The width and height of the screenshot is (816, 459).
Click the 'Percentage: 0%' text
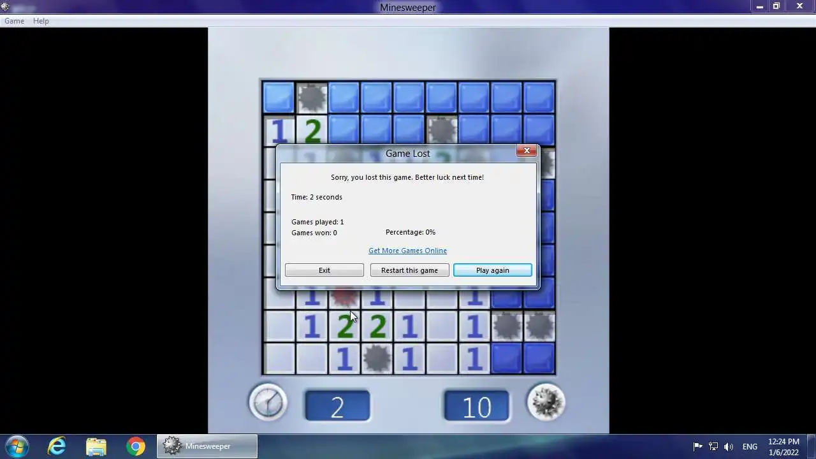[411, 232]
